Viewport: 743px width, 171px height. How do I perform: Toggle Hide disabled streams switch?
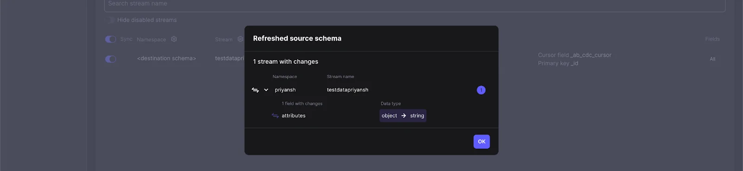tap(110, 20)
